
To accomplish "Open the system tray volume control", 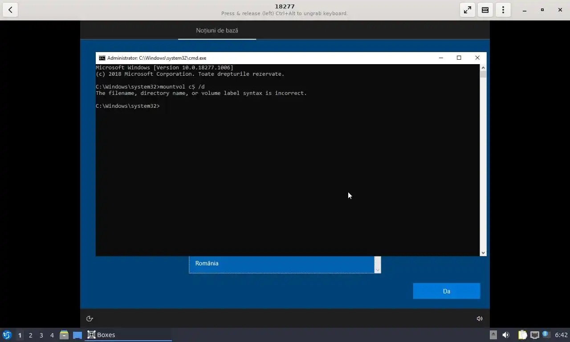I will (506, 335).
